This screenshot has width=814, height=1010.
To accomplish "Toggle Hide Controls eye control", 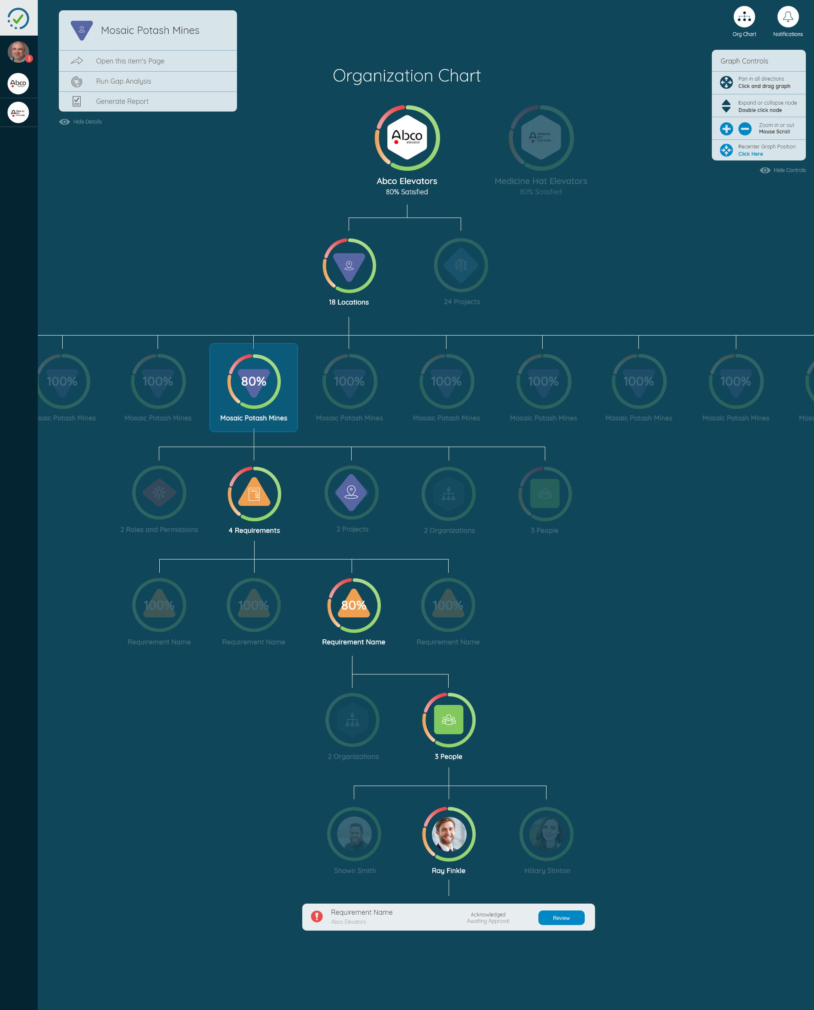I will point(783,170).
